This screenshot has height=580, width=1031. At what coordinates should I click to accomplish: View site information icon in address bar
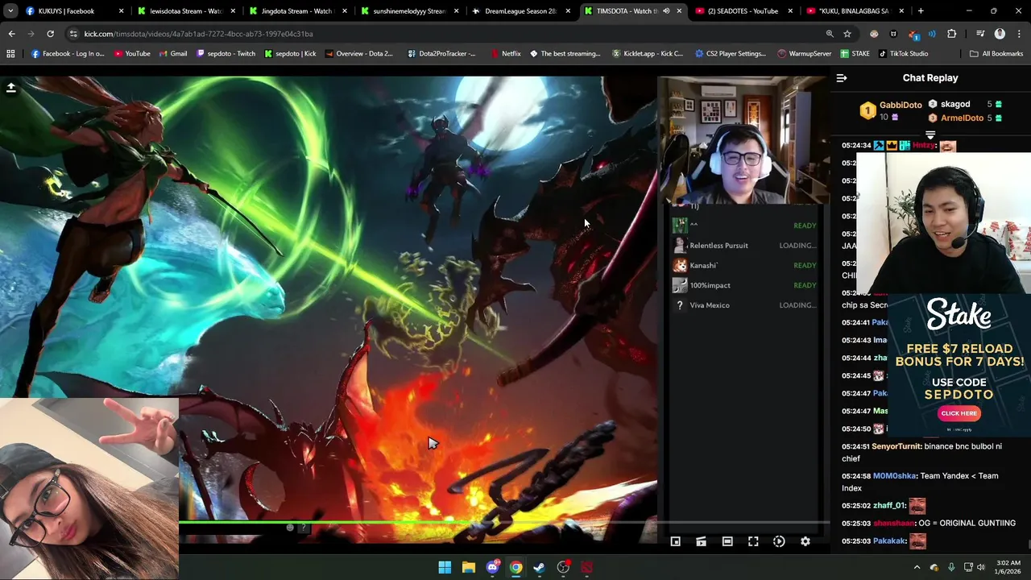pos(73,34)
